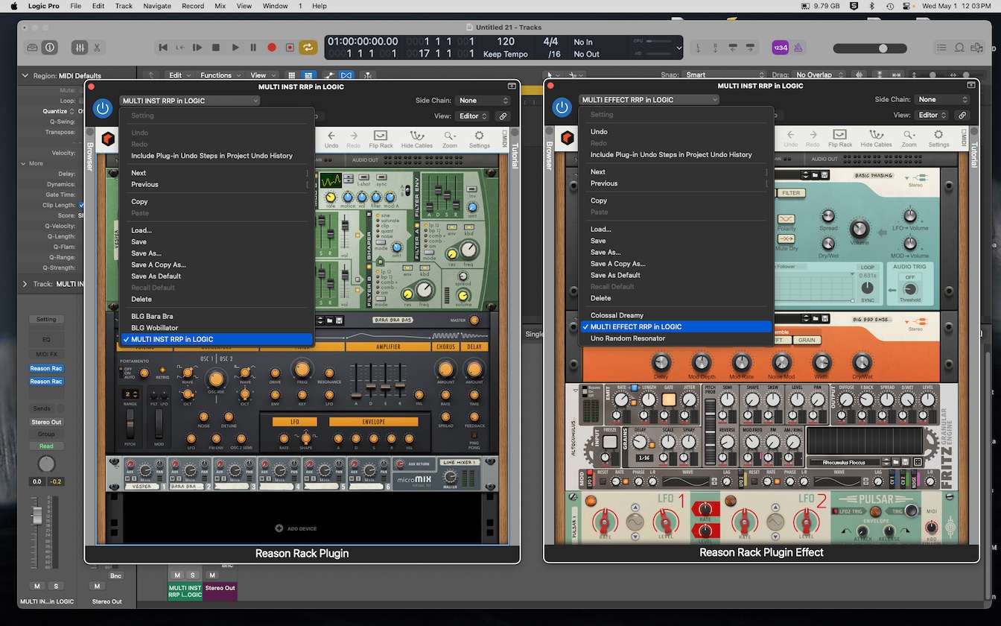Viewport: 1001px width, 626px height.
Task: Mute the MULTI IN...in LOGIC channel strip
Action: click(37, 587)
